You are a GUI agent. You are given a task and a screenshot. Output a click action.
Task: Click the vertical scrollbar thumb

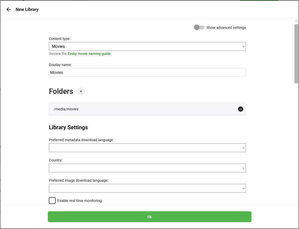296,54
